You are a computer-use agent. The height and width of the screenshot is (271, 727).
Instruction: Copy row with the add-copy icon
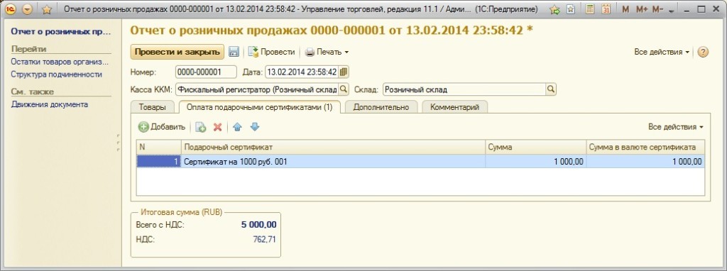[201, 127]
